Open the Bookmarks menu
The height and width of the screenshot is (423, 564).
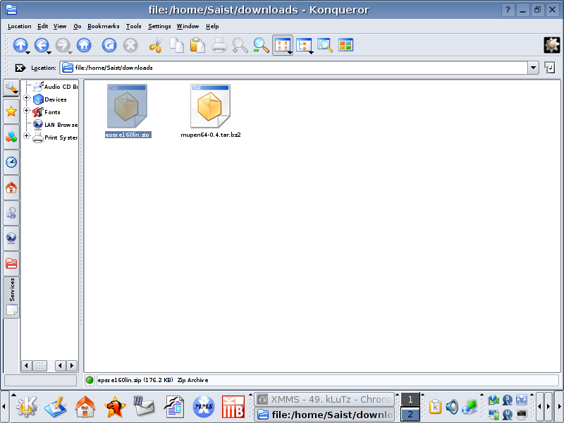[x=104, y=26]
